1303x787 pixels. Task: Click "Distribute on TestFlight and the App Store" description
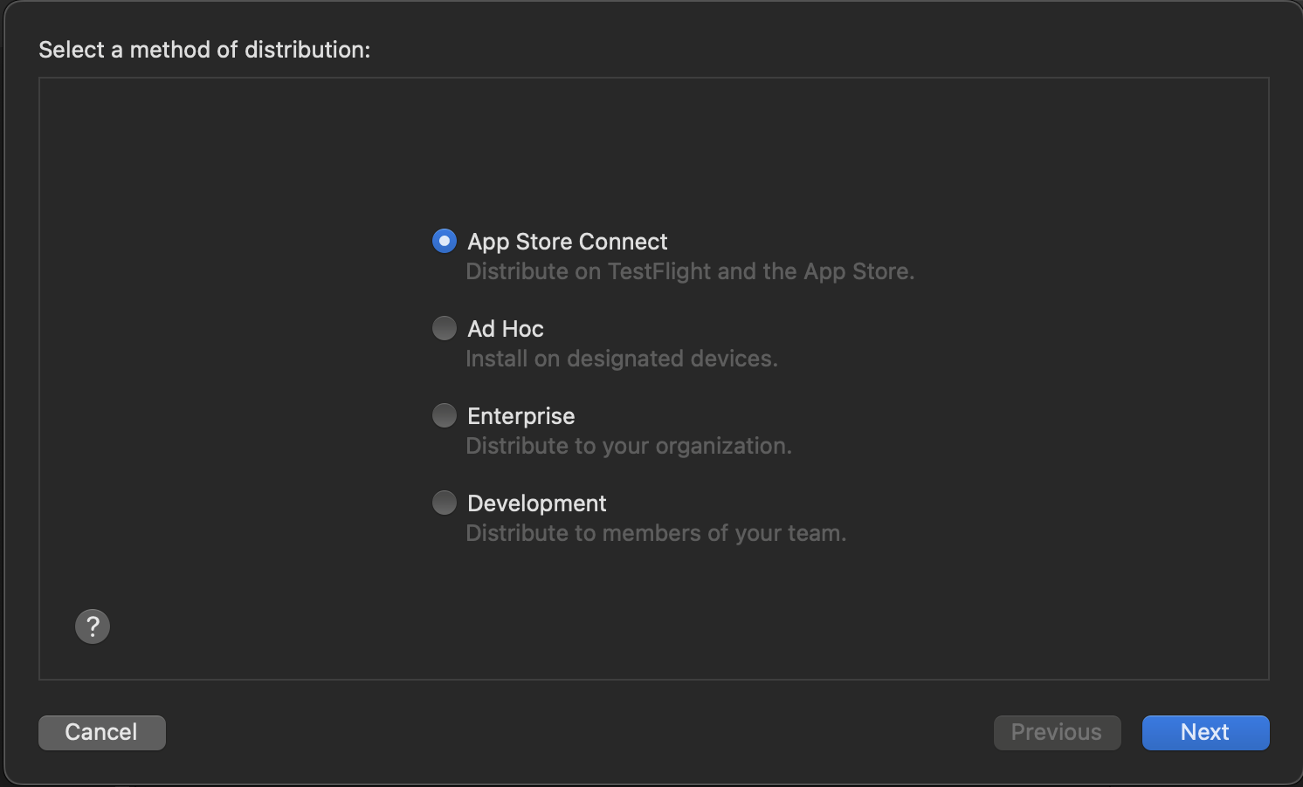point(690,271)
